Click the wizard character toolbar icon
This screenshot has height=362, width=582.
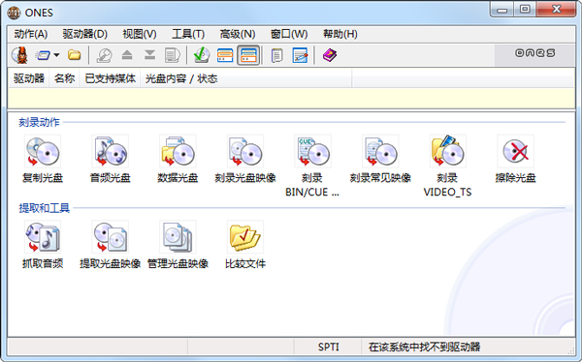click(20, 55)
